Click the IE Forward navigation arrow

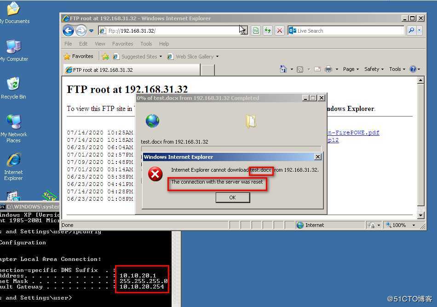(x=81, y=30)
